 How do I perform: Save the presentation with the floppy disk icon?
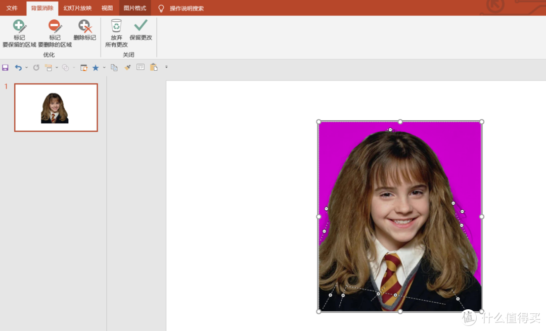(5, 68)
